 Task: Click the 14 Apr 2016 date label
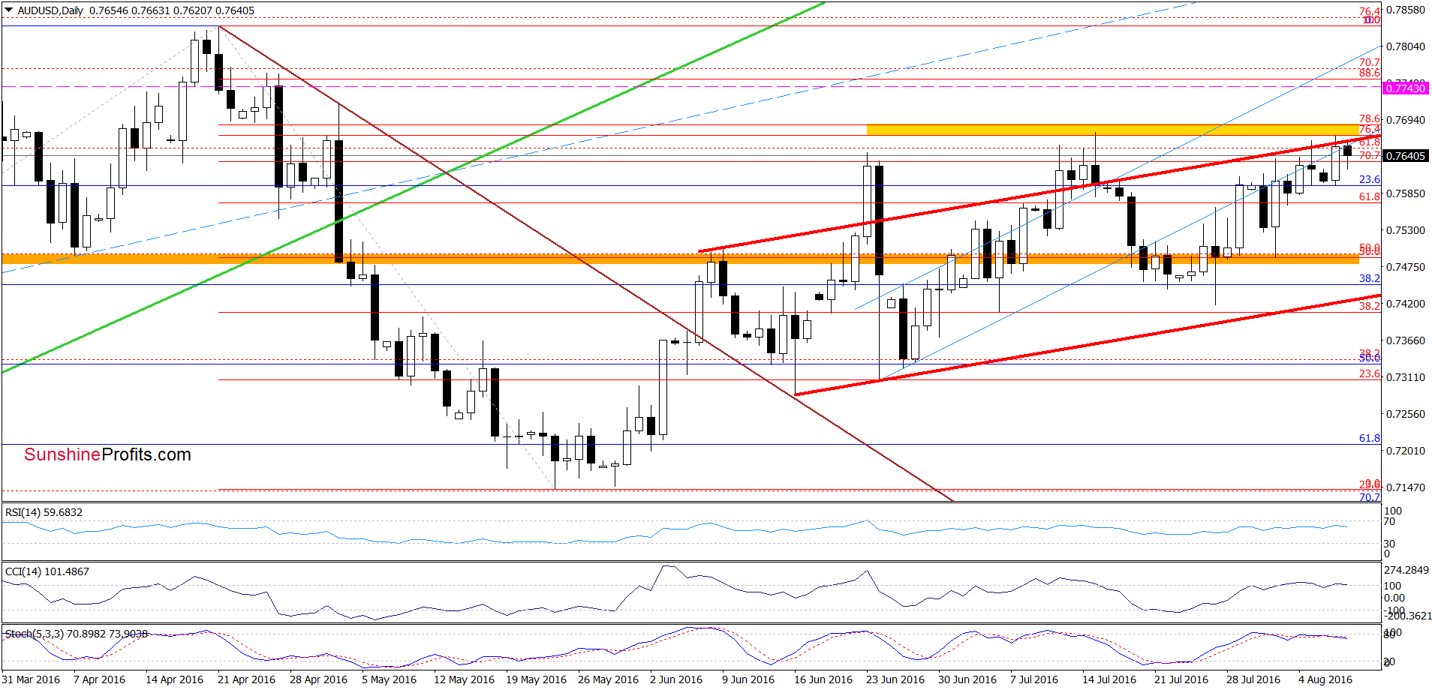coord(174,679)
